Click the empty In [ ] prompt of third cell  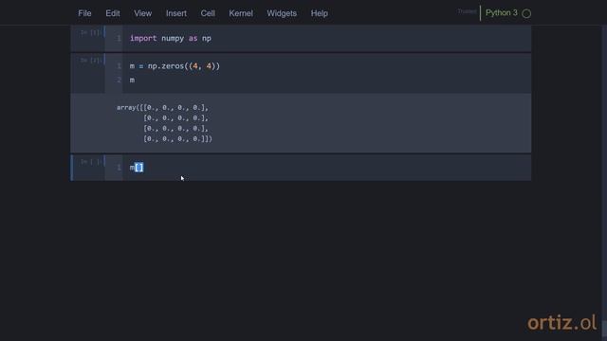[x=91, y=162]
